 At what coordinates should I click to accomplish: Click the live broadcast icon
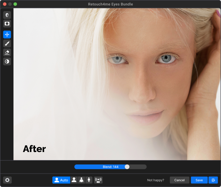[x=98, y=180]
